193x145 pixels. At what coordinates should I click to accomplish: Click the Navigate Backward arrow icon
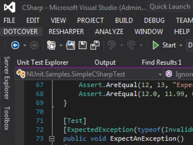15,45
